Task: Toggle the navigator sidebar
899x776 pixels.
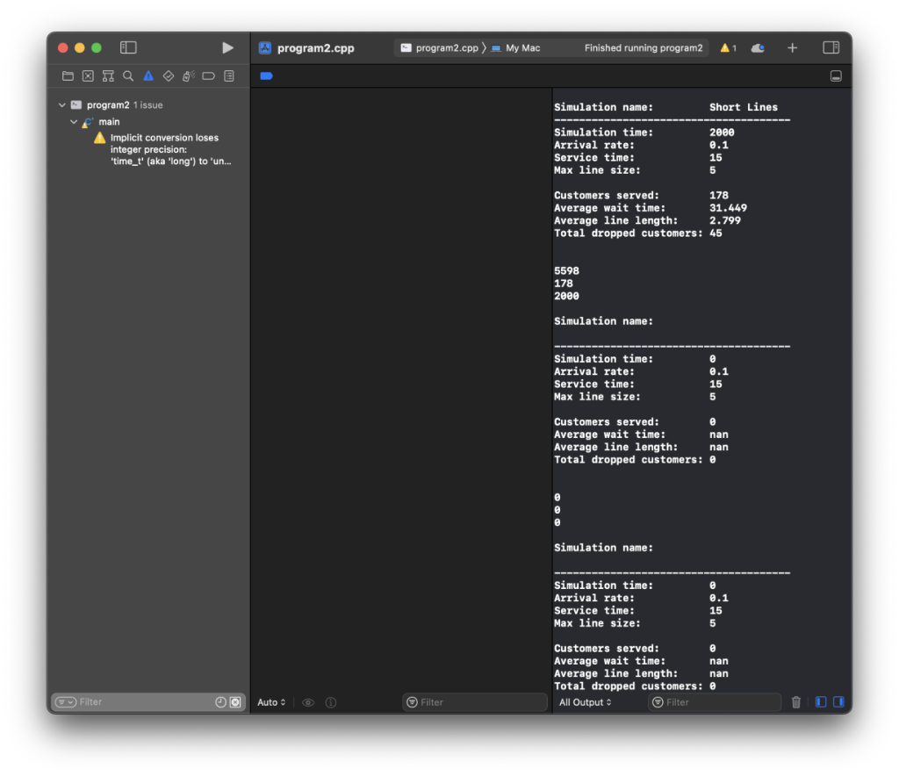Action: (x=128, y=47)
